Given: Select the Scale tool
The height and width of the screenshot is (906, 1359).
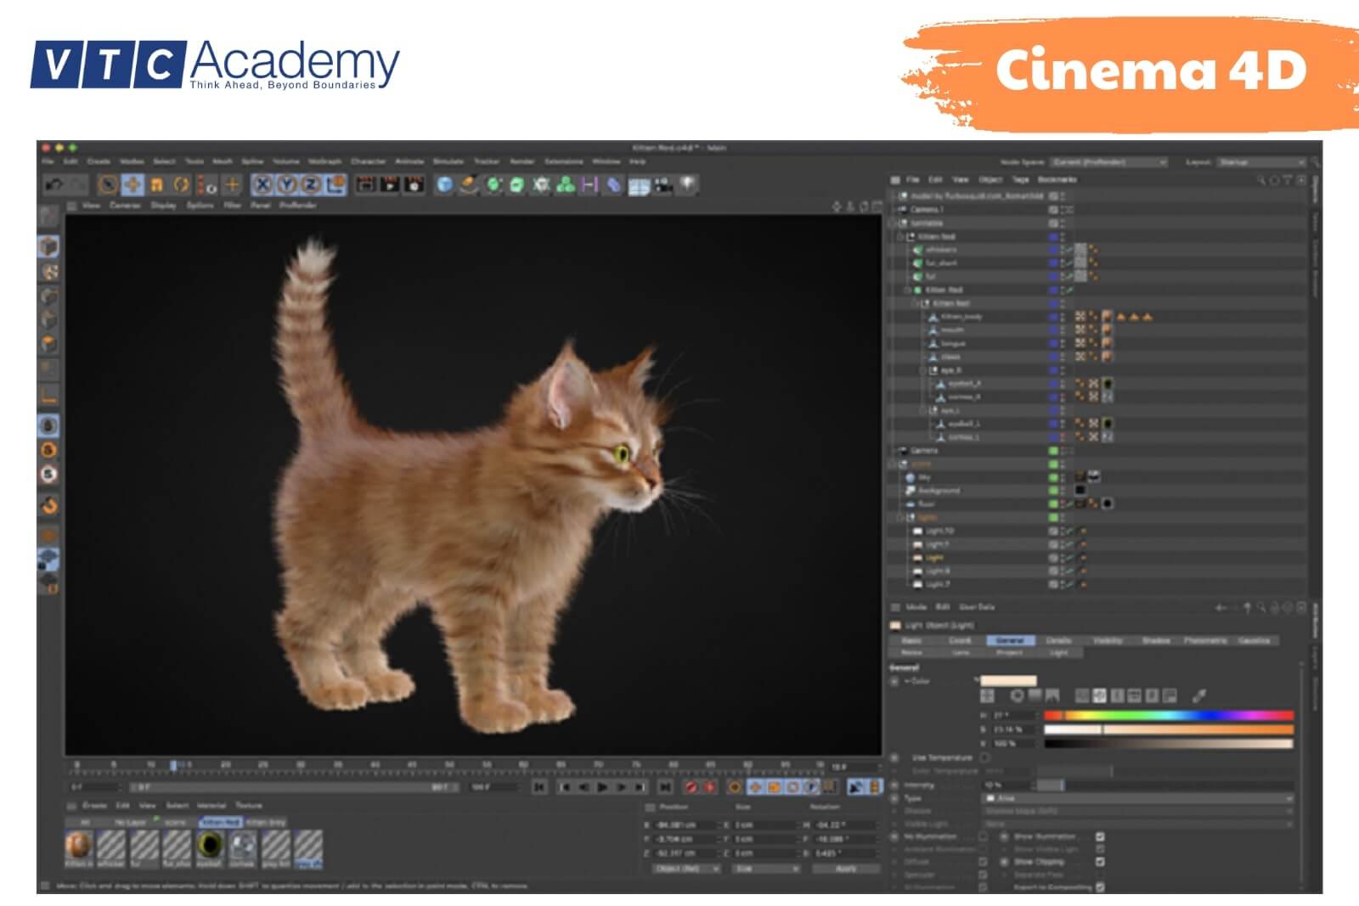Looking at the screenshot, I should coord(153,188).
